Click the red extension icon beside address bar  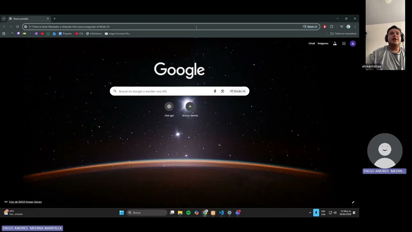(x=325, y=27)
